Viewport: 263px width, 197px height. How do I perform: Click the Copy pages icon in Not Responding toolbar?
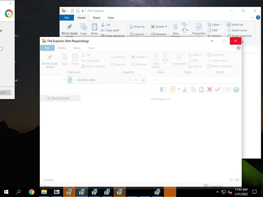click(193, 89)
